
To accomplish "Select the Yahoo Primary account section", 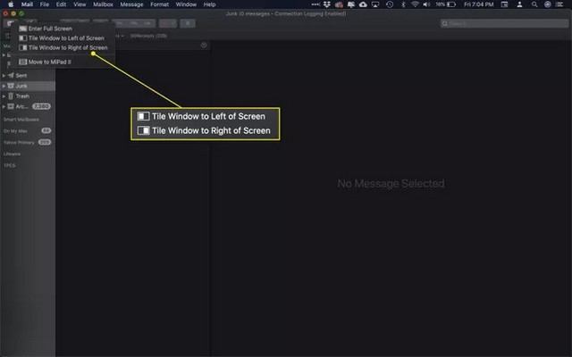I will pos(19,143).
